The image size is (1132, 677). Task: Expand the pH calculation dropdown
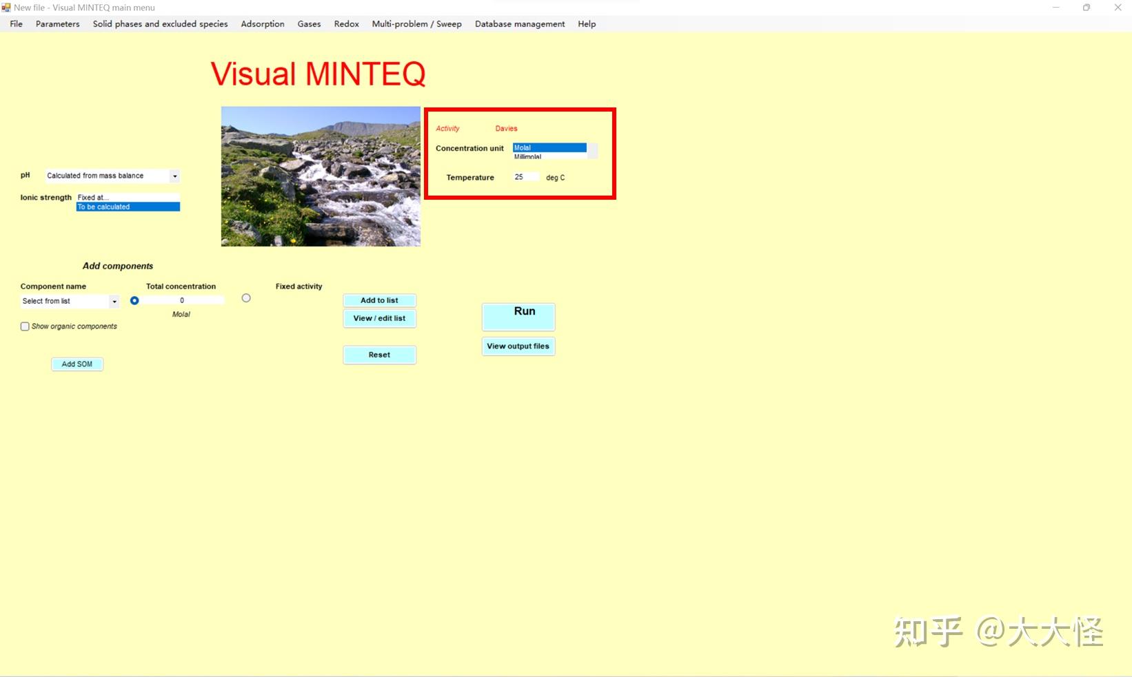click(x=174, y=176)
